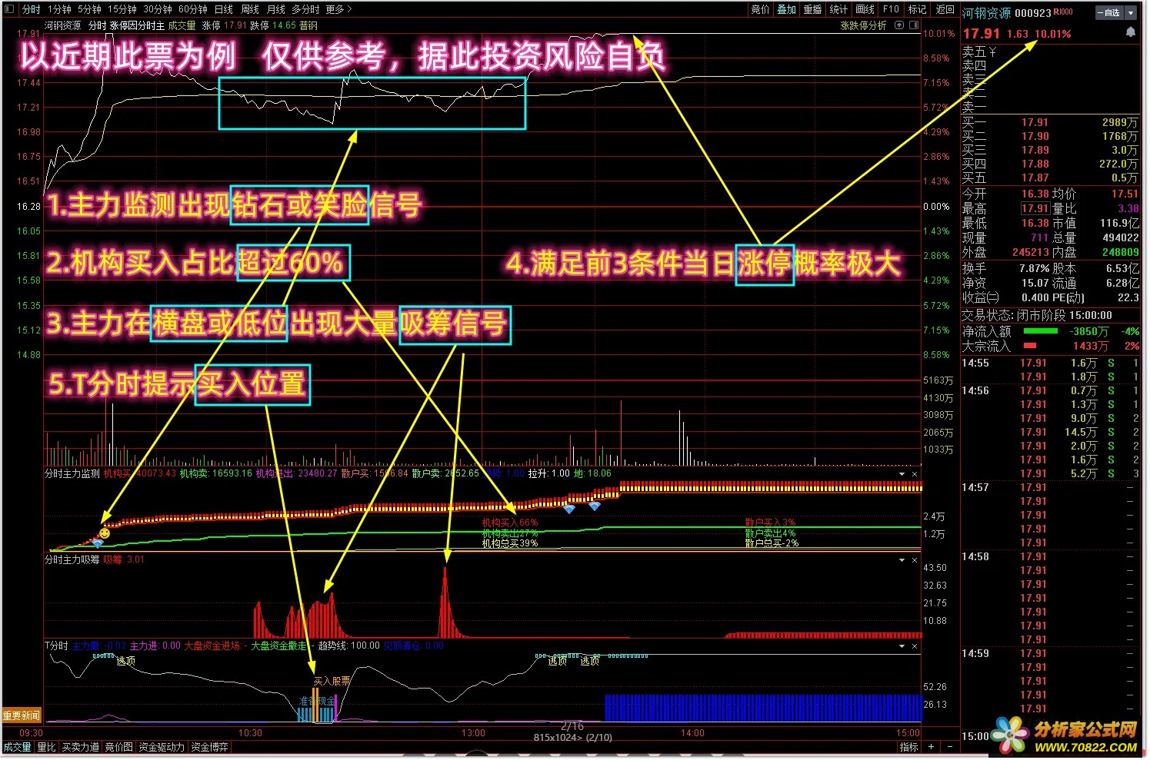This screenshot has width=1150, height=760.
Task: Switch to the 30分钟 chart
Action: [x=157, y=9]
